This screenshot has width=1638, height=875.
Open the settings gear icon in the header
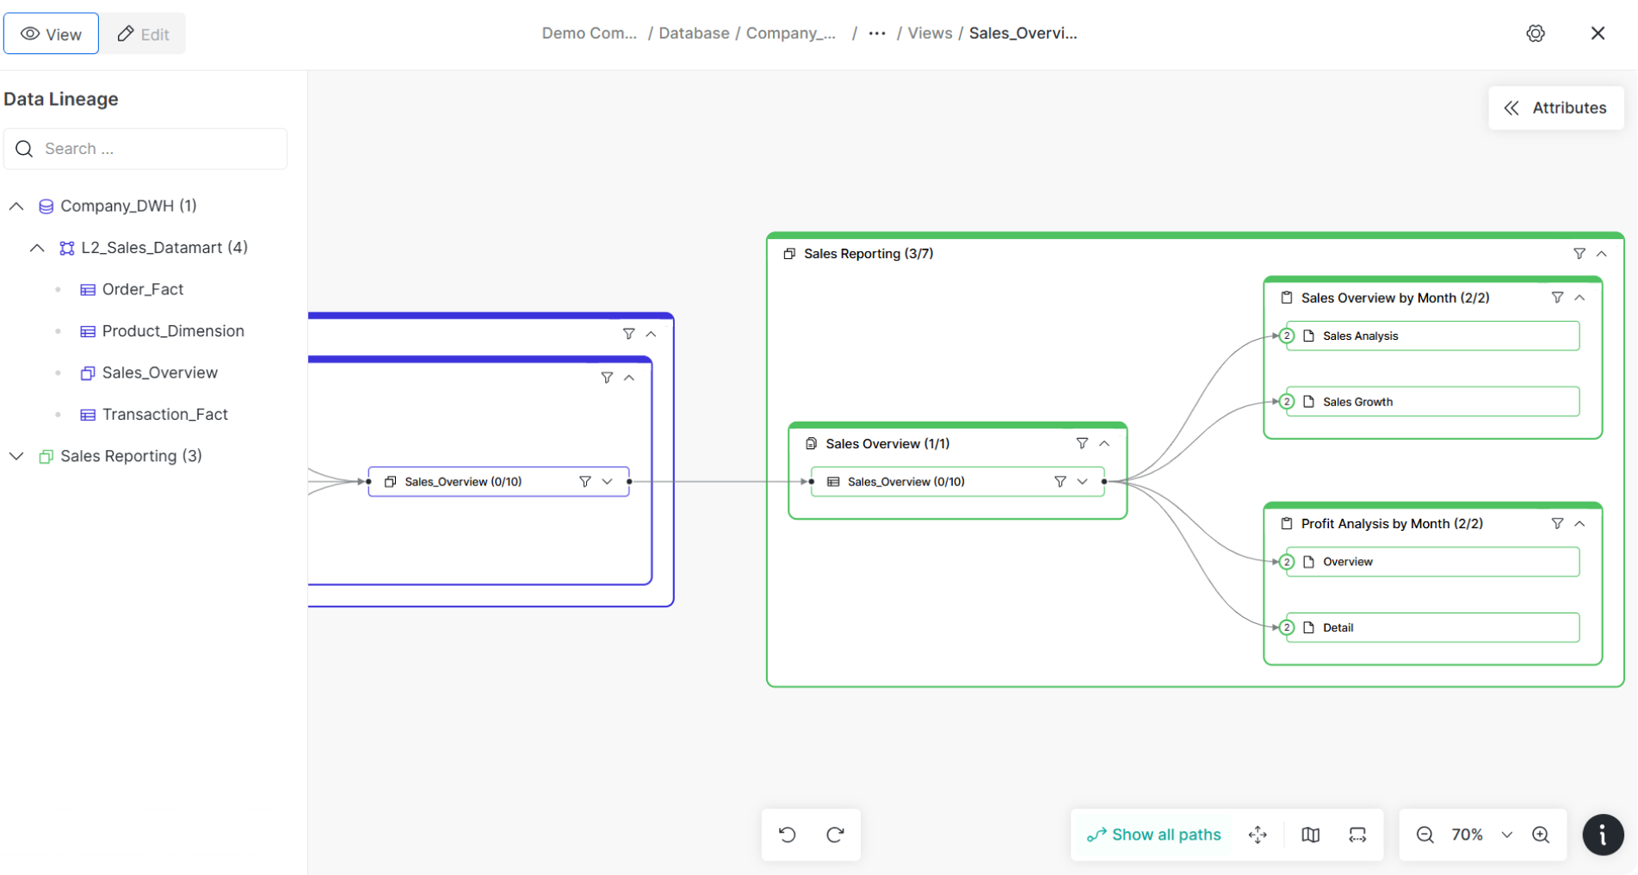click(1536, 33)
